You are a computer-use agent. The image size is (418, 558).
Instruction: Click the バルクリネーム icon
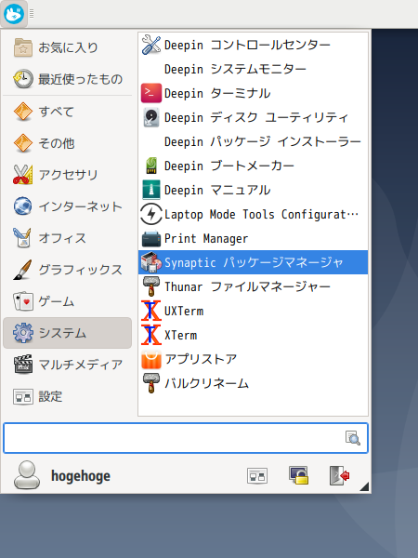tap(151, 383)
